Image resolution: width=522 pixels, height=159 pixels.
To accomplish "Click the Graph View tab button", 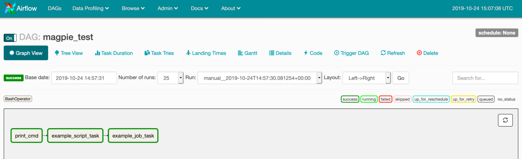I will [26, 53].
